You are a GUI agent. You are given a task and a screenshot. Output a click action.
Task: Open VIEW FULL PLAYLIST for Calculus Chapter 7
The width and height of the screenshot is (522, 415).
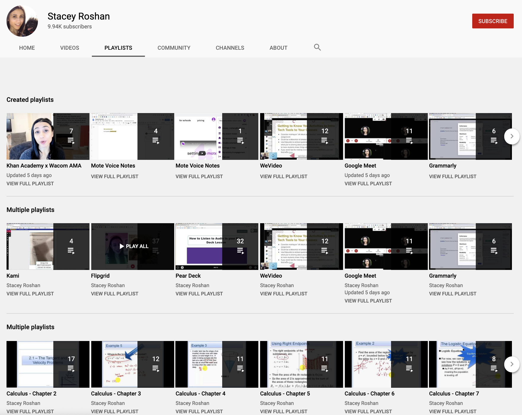pos(452,411)
